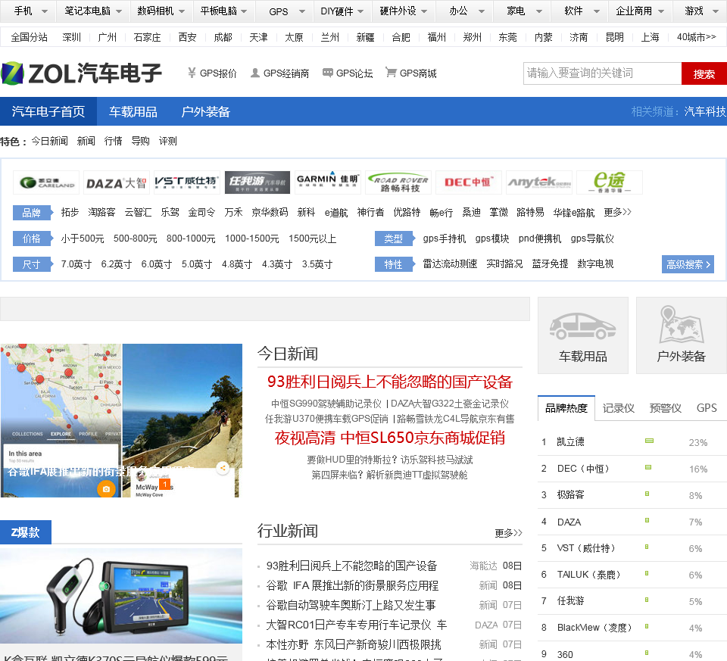Click the GARMIN佳明 brand logo
The image size is (727, 661).
[328, 182]
